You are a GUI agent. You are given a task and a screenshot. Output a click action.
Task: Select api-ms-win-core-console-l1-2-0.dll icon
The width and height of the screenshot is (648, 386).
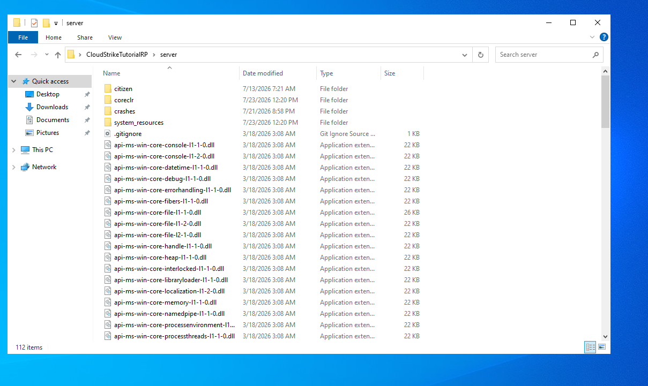tap(107, 156)
